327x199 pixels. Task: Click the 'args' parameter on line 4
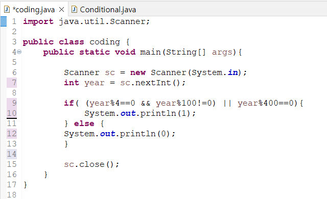(222, 53)
